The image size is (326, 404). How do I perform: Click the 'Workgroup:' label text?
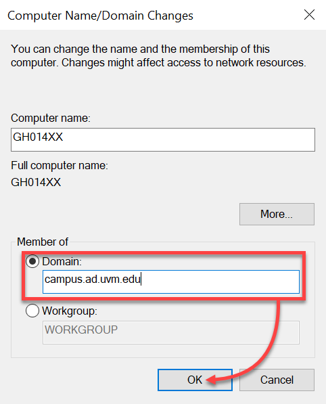pos(70,311)
